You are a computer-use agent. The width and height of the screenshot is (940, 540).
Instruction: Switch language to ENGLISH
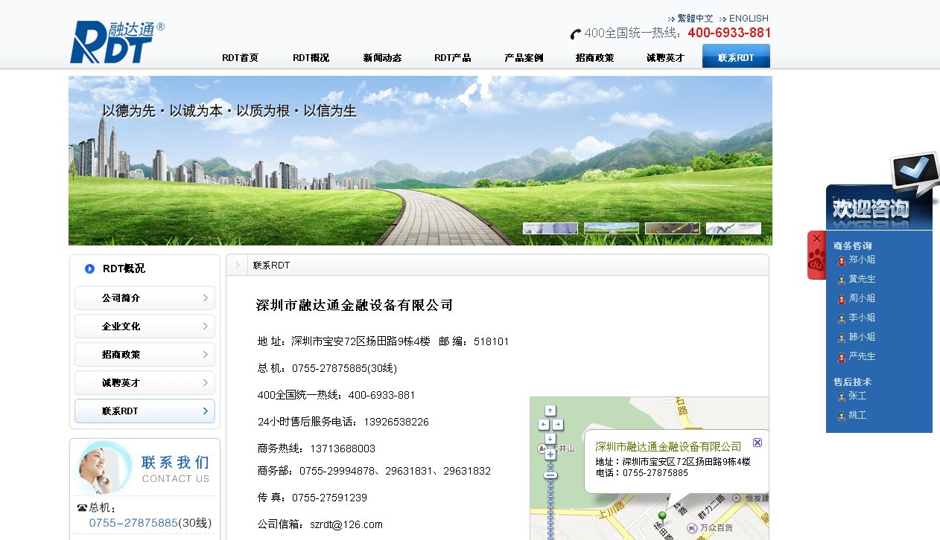pos(748,19)
